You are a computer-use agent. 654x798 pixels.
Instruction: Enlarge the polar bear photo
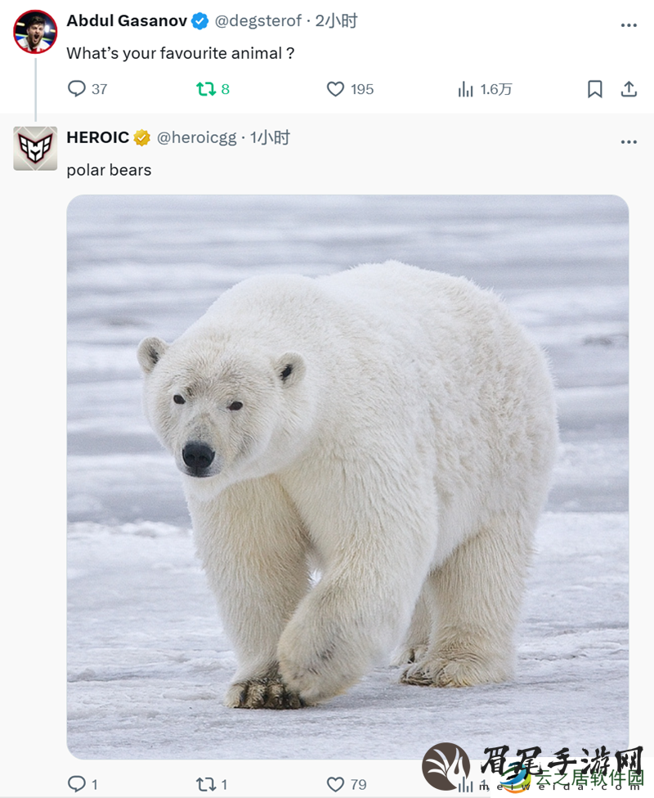click(347, 477)
